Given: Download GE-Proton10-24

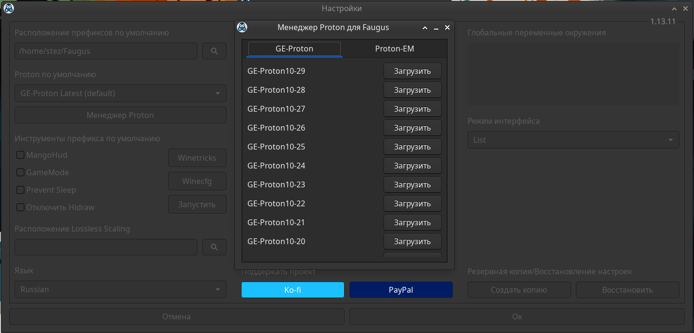Looking at the screenshot, I should (x=412, y=166).
